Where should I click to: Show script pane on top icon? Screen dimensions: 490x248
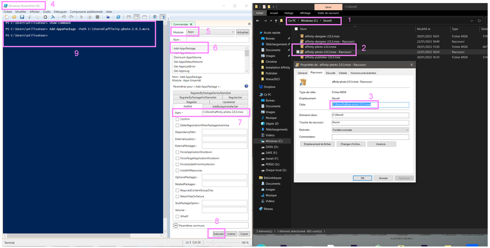[129, 17]
